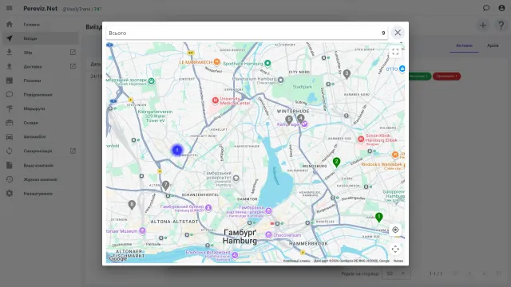The width and height of the screenshot is (511, 287).
Task: Switch to the Архів tab
Action: tap(493, 45)
